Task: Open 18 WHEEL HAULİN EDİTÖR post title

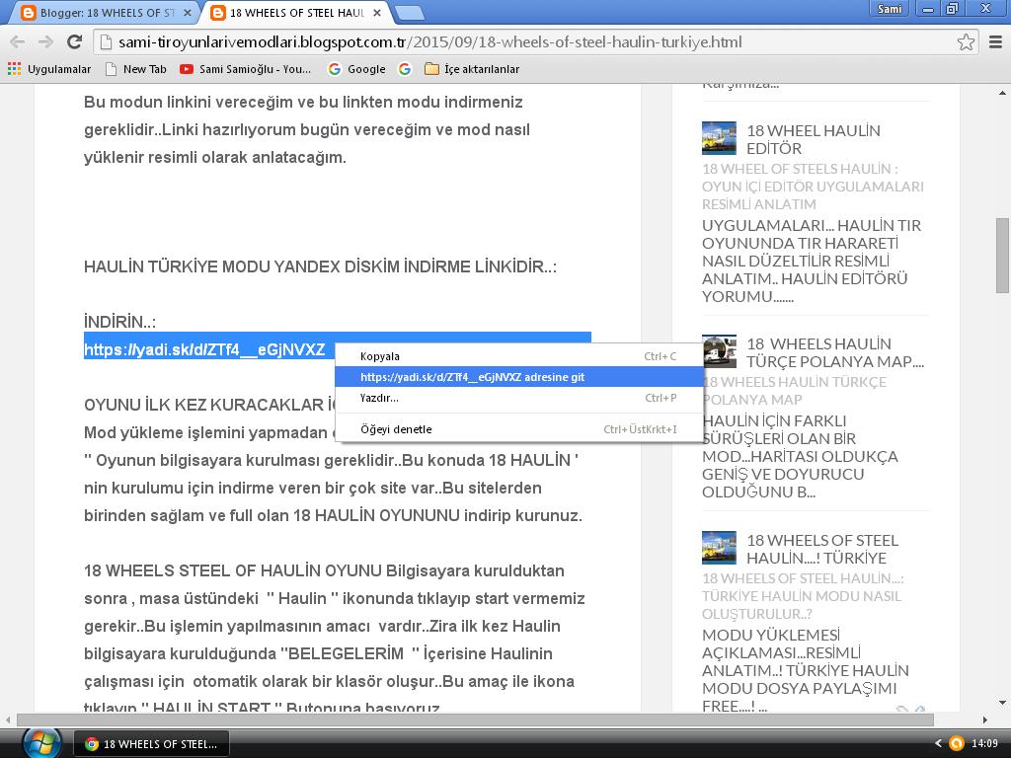Action: point(814,139)
